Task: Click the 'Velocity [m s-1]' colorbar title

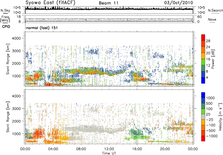Action: coord(220,117)
